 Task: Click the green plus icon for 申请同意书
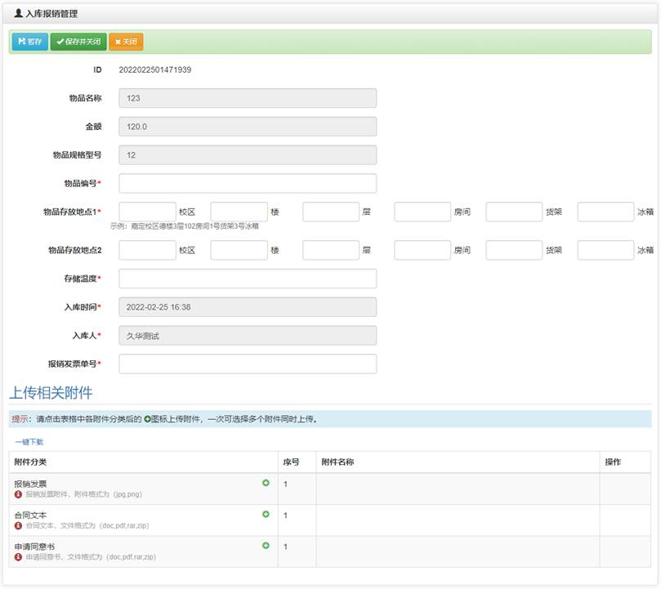tap(266, 546)
